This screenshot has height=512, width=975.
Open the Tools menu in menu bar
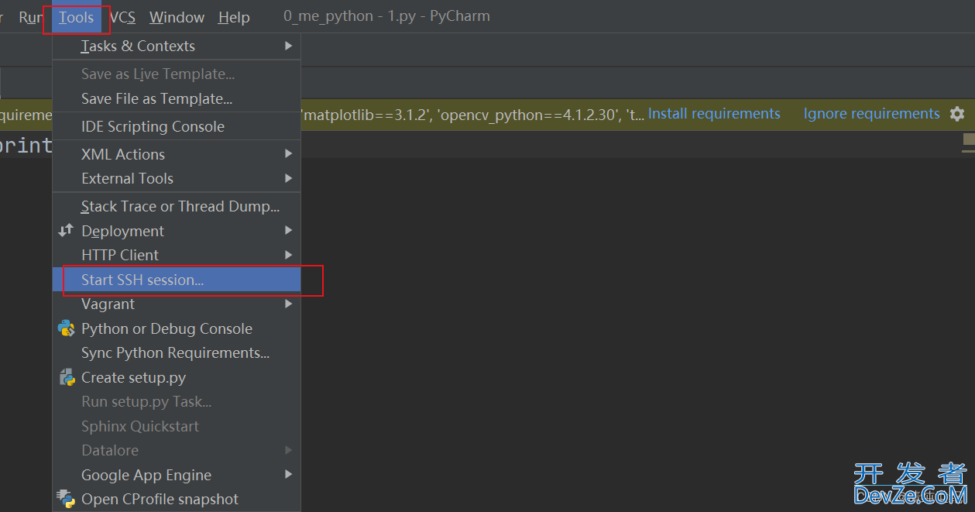76,17
